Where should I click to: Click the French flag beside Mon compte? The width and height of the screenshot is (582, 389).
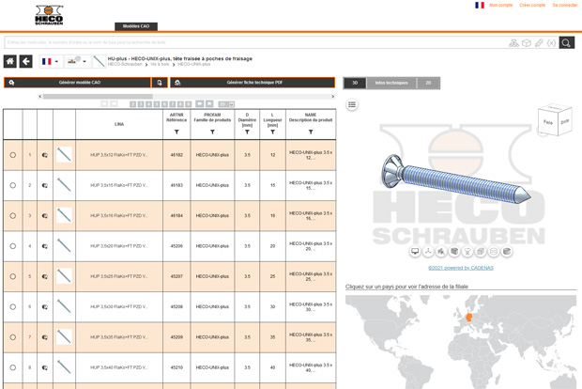point(480,6)
